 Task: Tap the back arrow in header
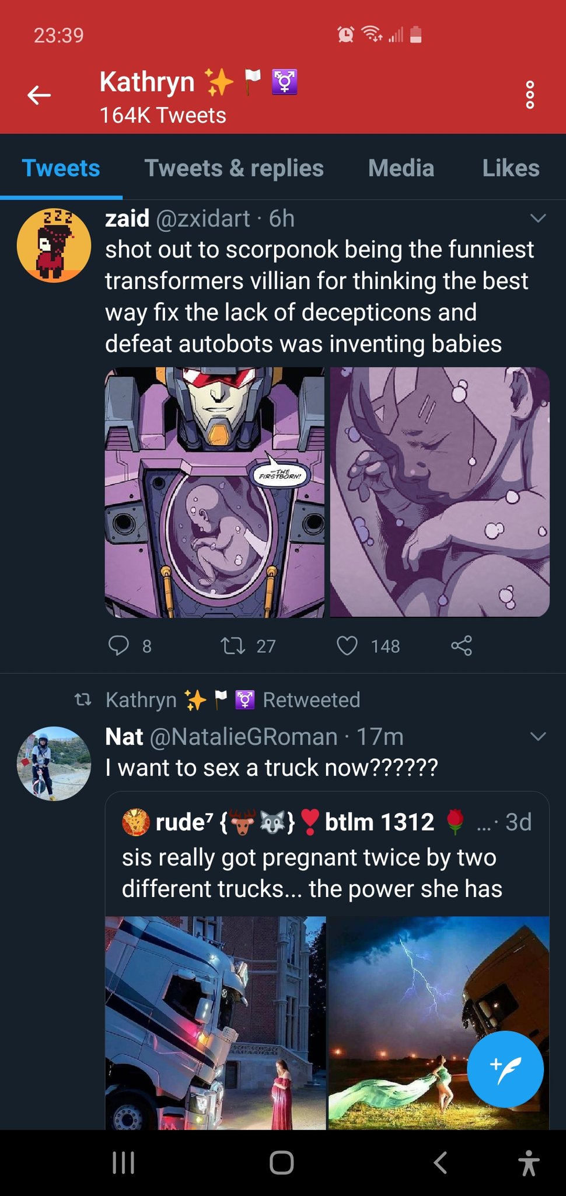click(x=39, y=95)
